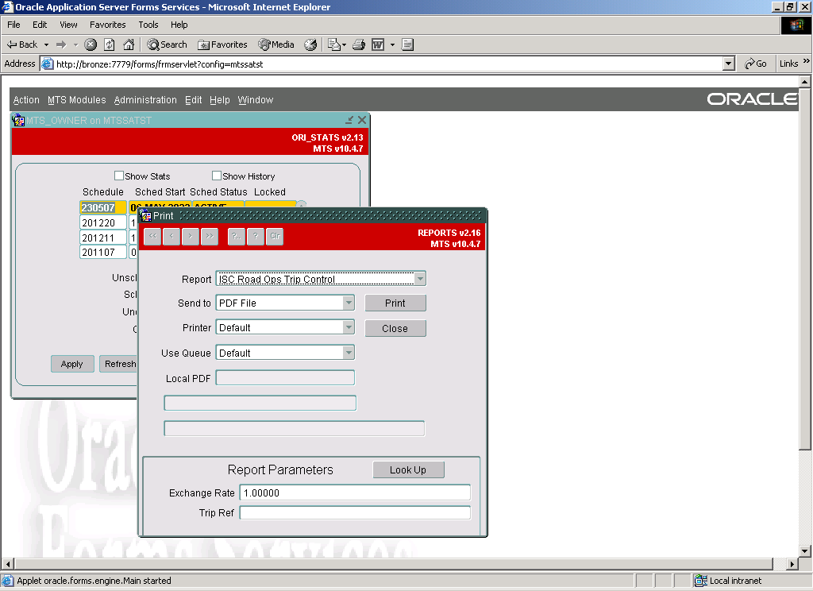Open the Report dropdown list

pos(420,279)
